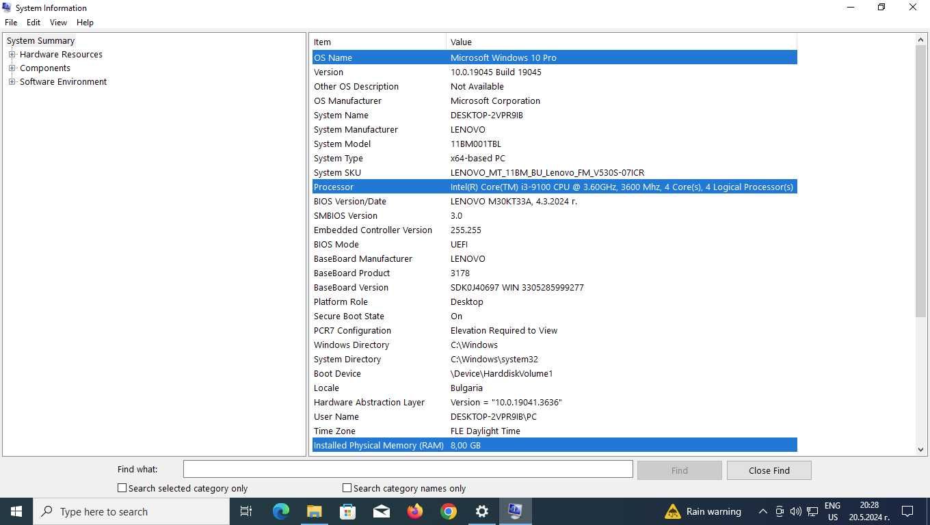Open the File menu
This screenshot has width=930, height=525.
[x=11, y=23]
